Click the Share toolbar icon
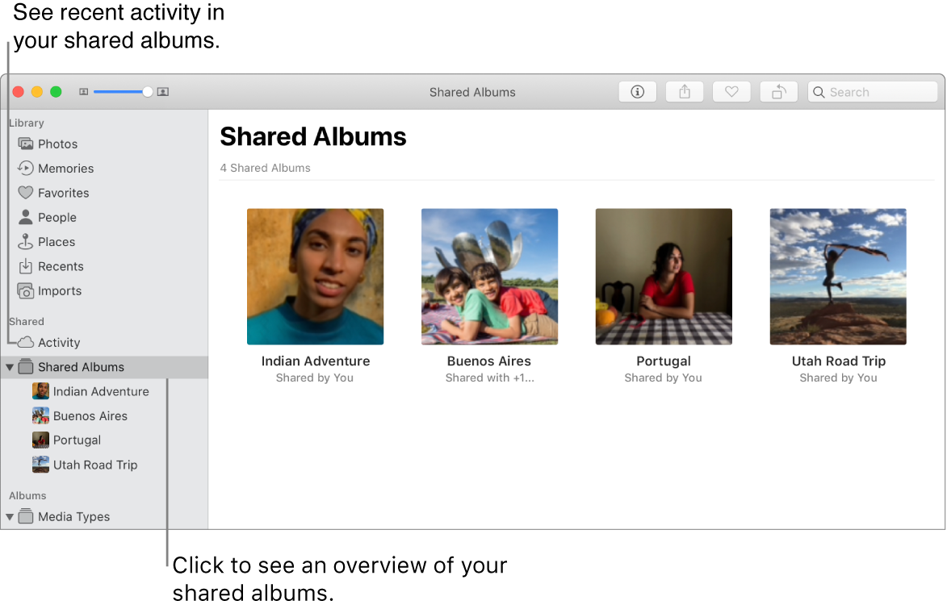This screenshot has width=947, height=609. [x=685, y=92]
